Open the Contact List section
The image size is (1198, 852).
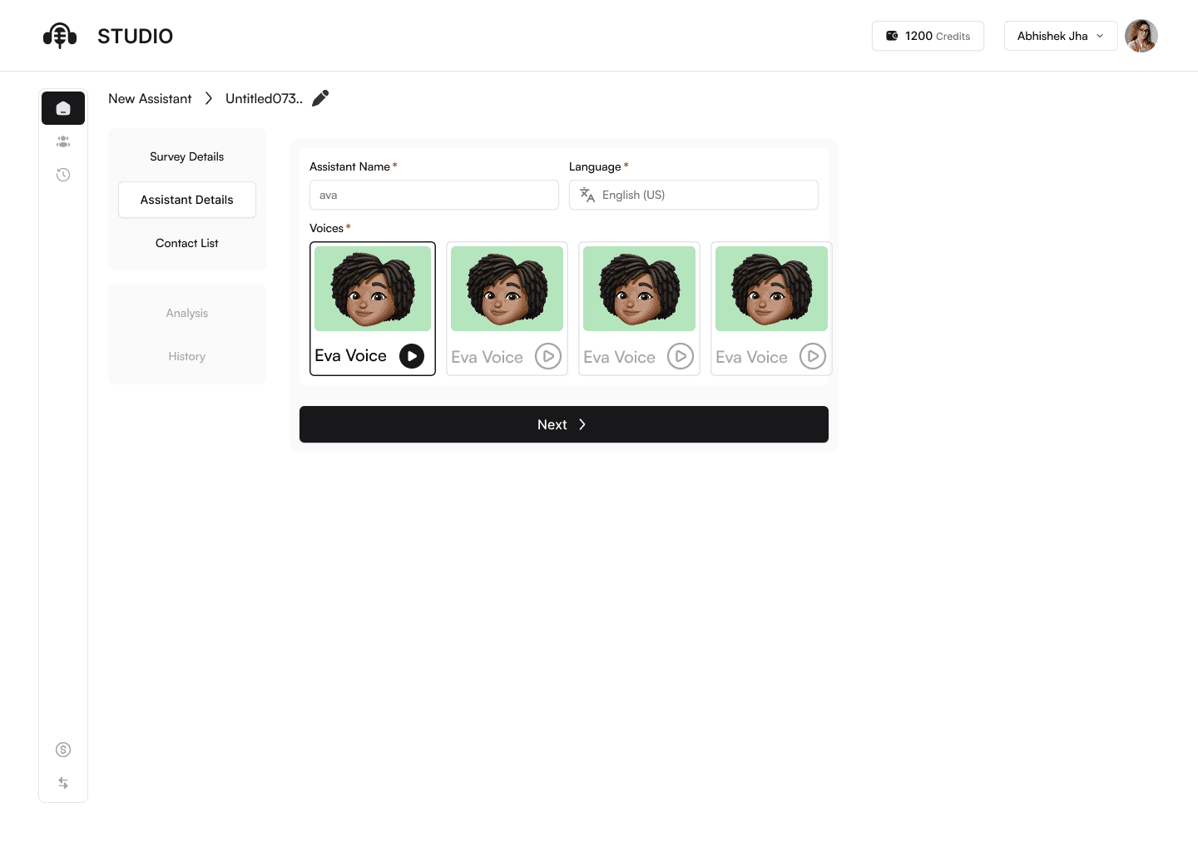(x=187, y=243)
